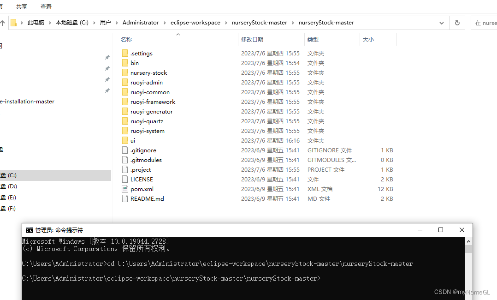The image size is (497, 300).
Task: Open the address bar history dropdown
Action: pyautogui.click(x=441, y=22)
